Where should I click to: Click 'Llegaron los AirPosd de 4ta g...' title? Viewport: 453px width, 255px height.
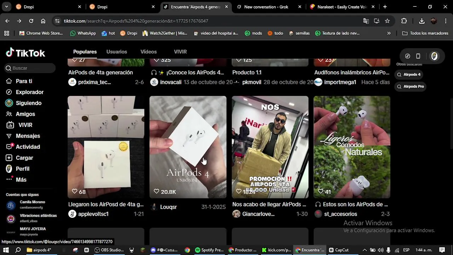coord(106,204)
